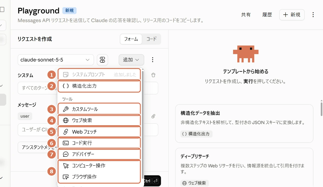Click the disabled システムプロンプト menu entry
Viewport: 323px width, 187px height.
(99, 74)
